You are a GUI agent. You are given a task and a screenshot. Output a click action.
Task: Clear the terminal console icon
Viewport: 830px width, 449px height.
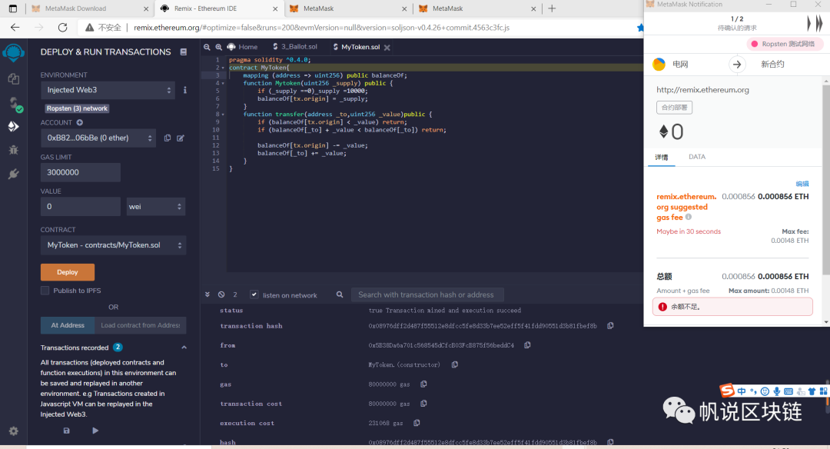click(221, 294)
